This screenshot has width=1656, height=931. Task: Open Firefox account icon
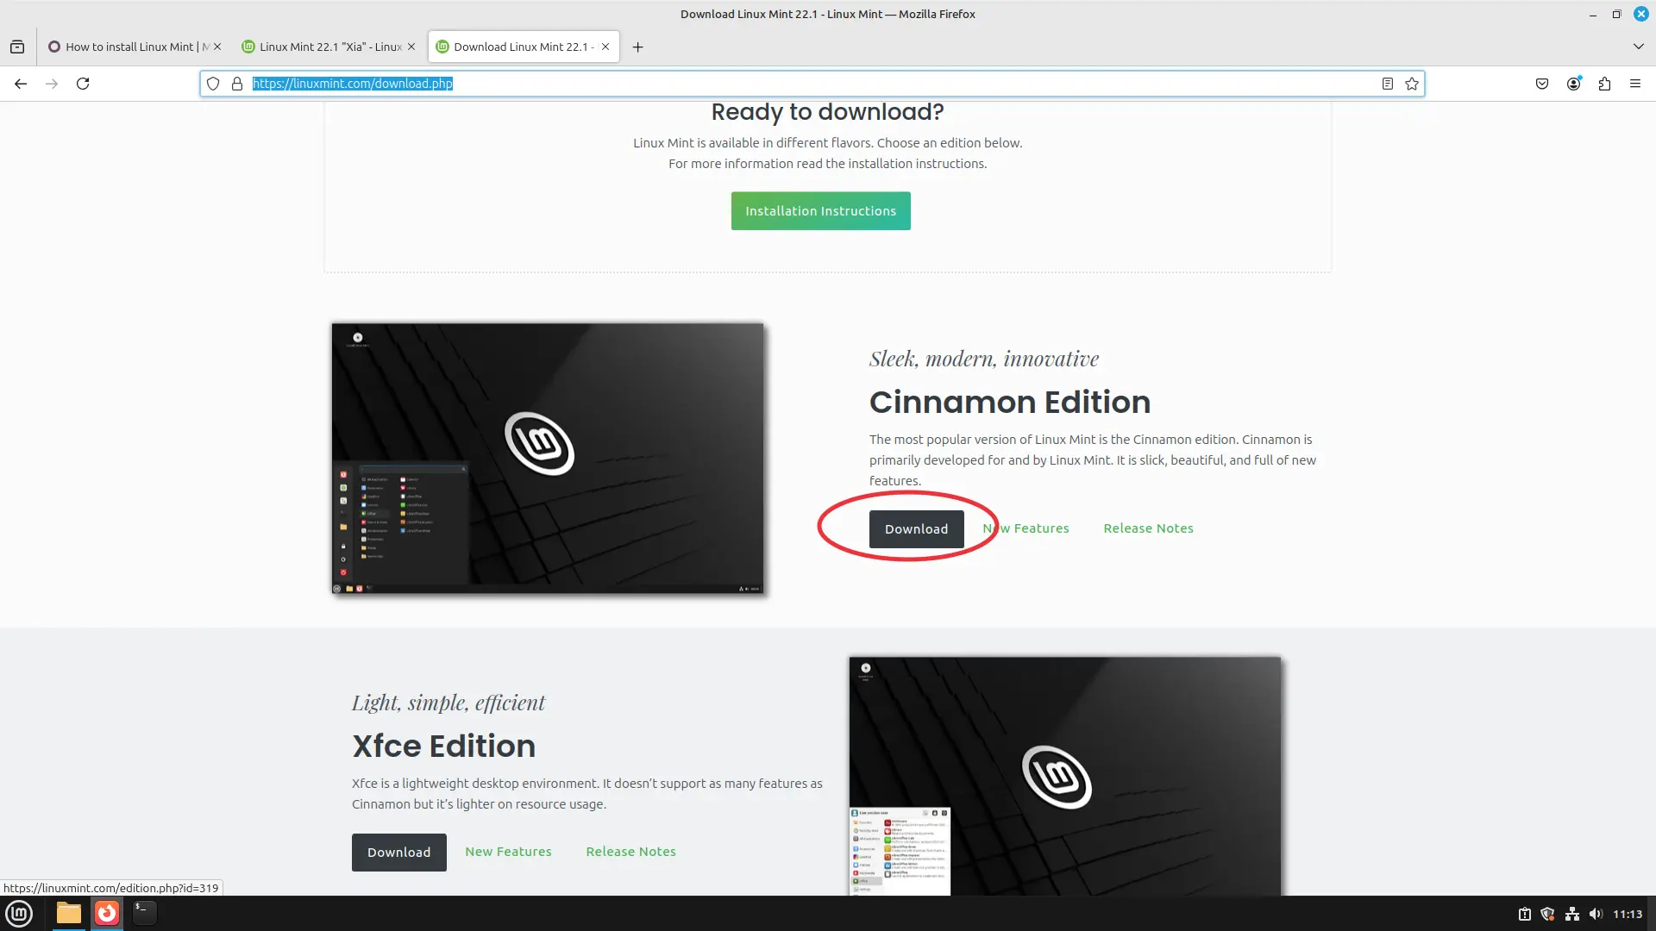coord(1573,84)
